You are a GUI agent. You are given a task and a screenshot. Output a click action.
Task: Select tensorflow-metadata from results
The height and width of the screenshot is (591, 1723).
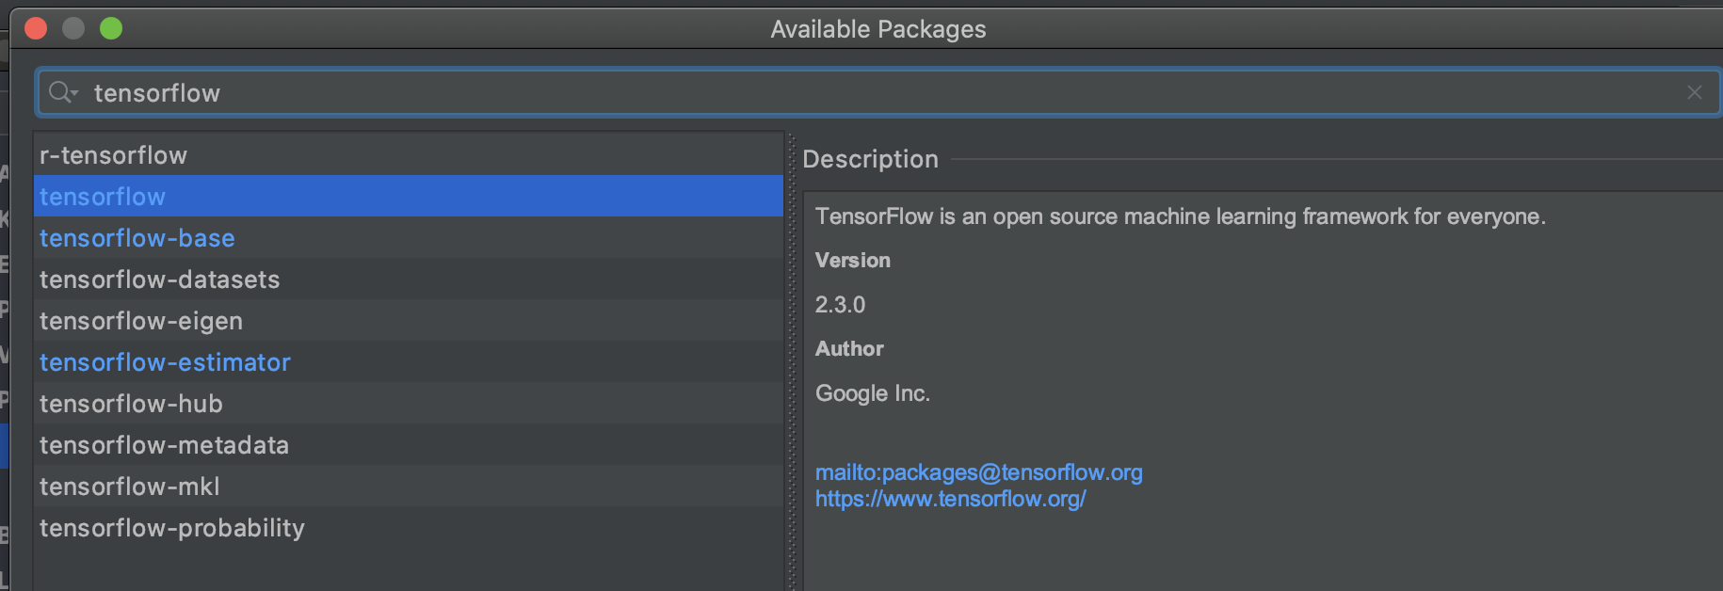pyautogui.click(x=164, y=445)
